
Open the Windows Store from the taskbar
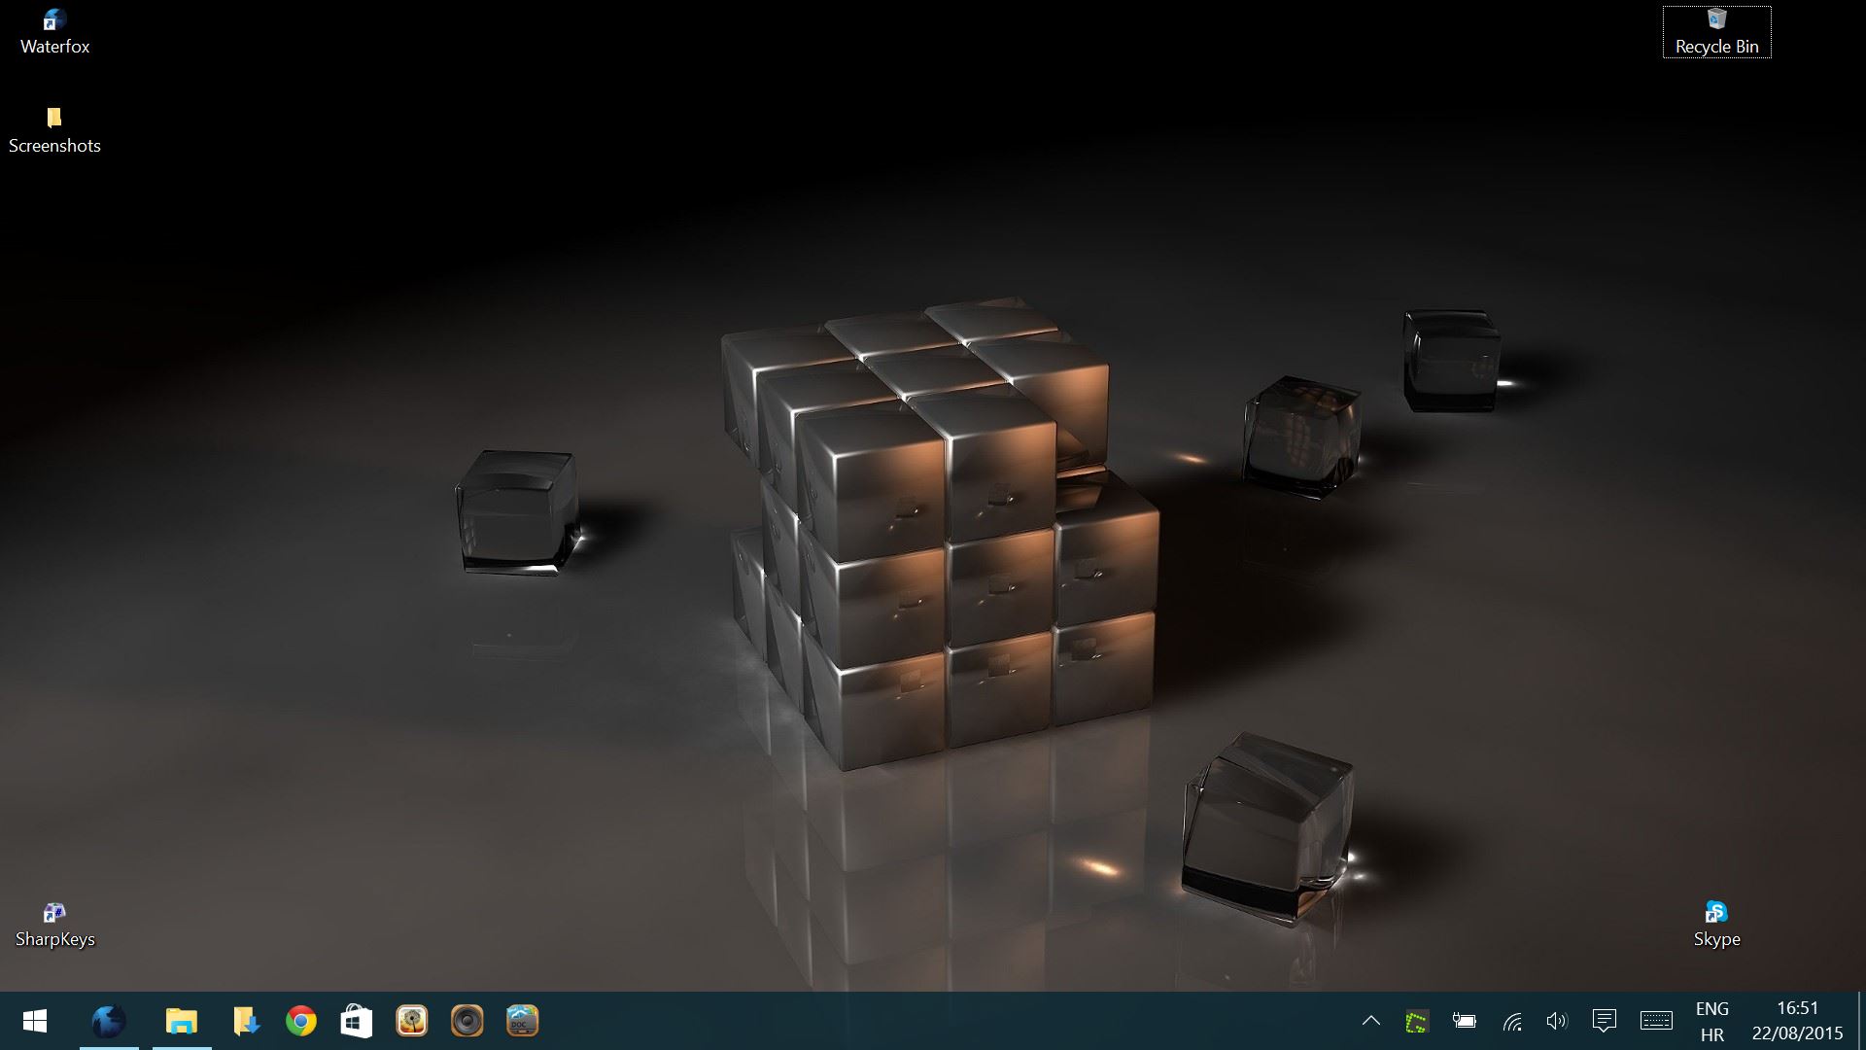click(355, 1022)
